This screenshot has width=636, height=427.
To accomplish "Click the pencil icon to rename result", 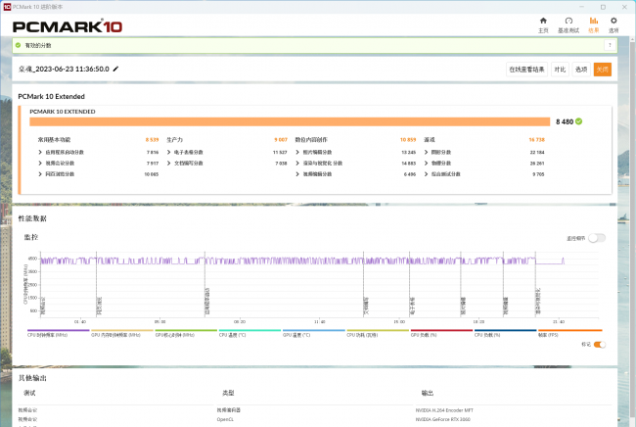I will click(x=115, y=69).
